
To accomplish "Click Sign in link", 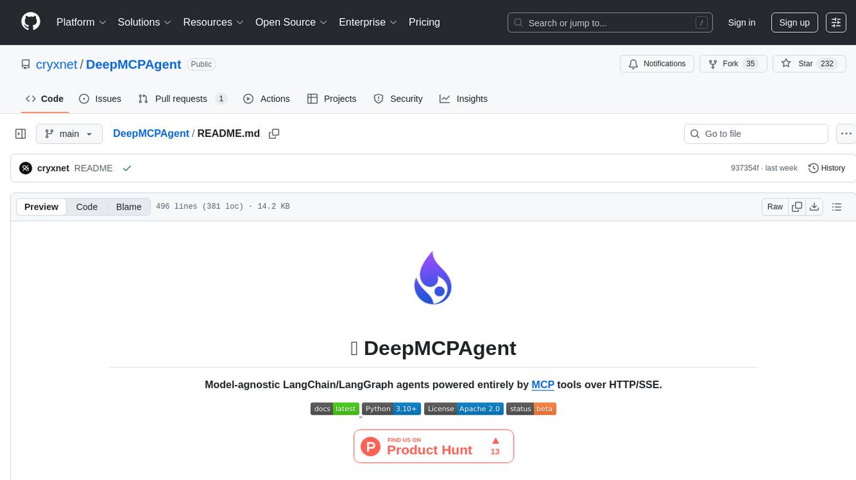I will pyautogui.click(x=741, y=23).
